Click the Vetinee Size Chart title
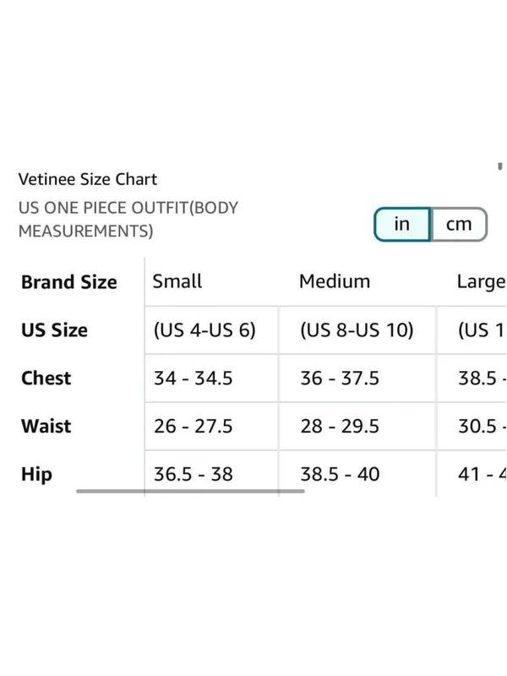Screen dimensions: 507x676 [x=88, y=179]
